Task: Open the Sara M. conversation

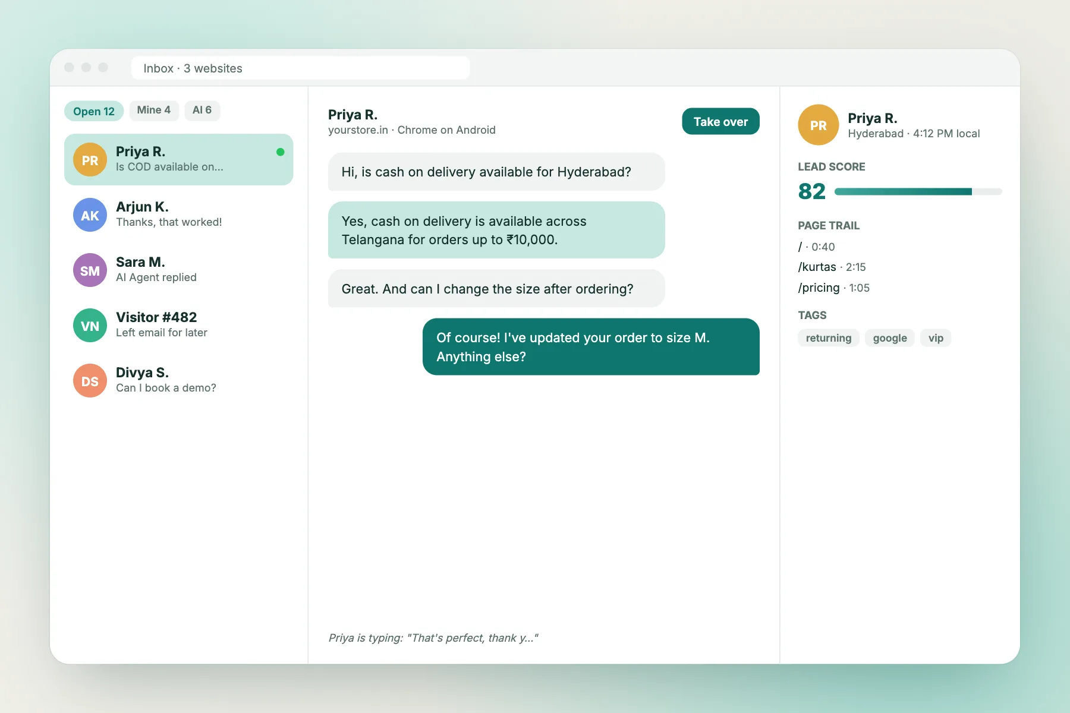Action: (178, 270)
